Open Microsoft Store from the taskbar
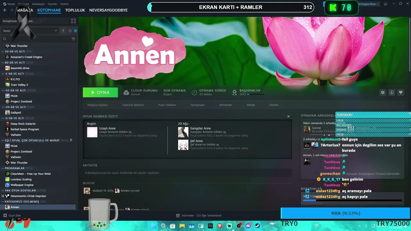 (x=172, y=226)
